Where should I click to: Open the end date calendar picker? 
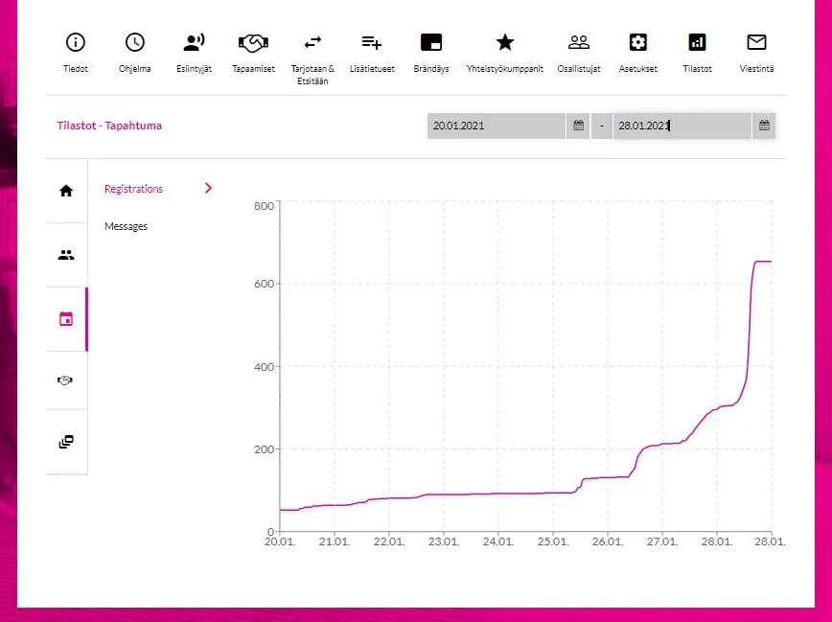point(764,126)
